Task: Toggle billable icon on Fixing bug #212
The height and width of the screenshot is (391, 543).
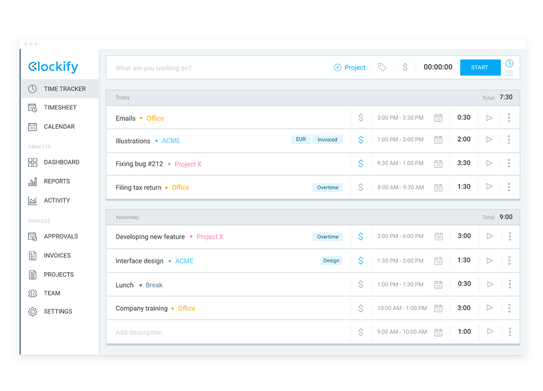Action: tap(360, 163)
